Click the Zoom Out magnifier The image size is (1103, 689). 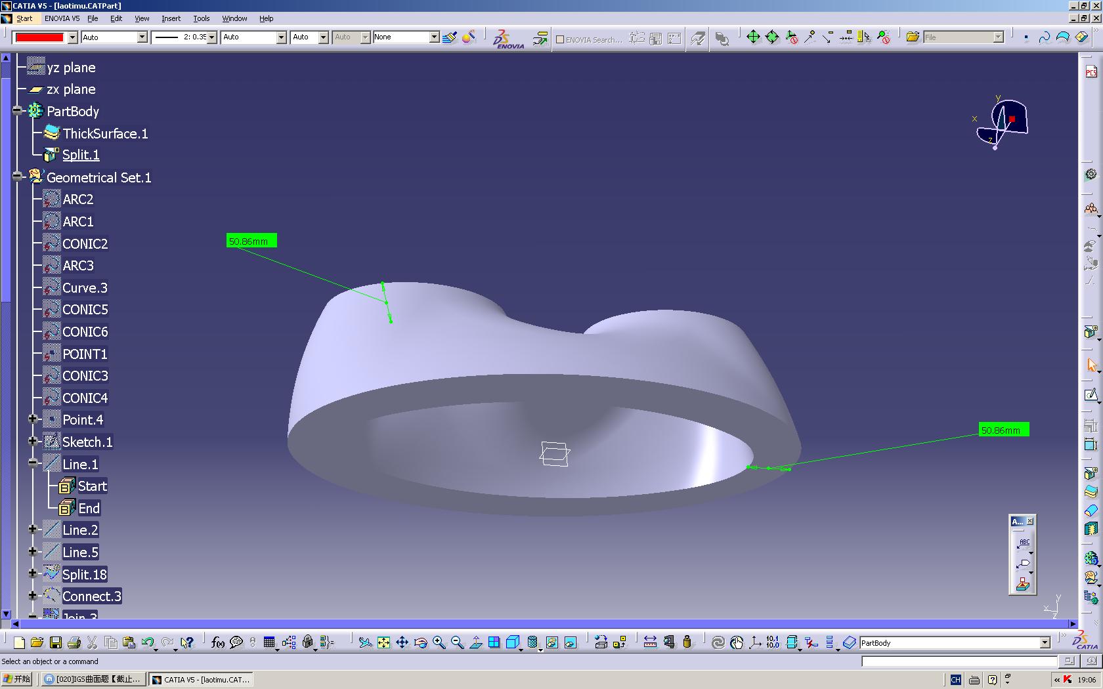[457, 642]
